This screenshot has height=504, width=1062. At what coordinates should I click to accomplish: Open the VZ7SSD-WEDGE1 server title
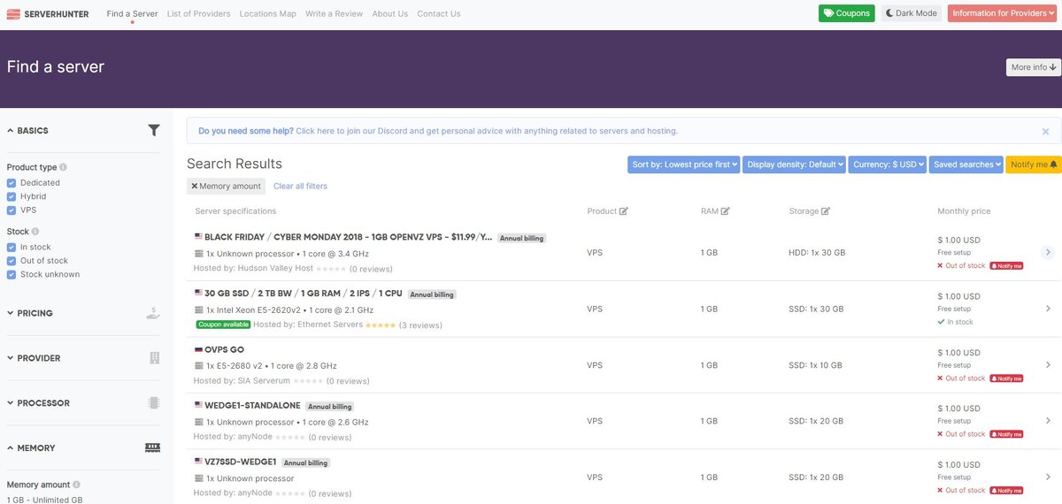(241, 462)
